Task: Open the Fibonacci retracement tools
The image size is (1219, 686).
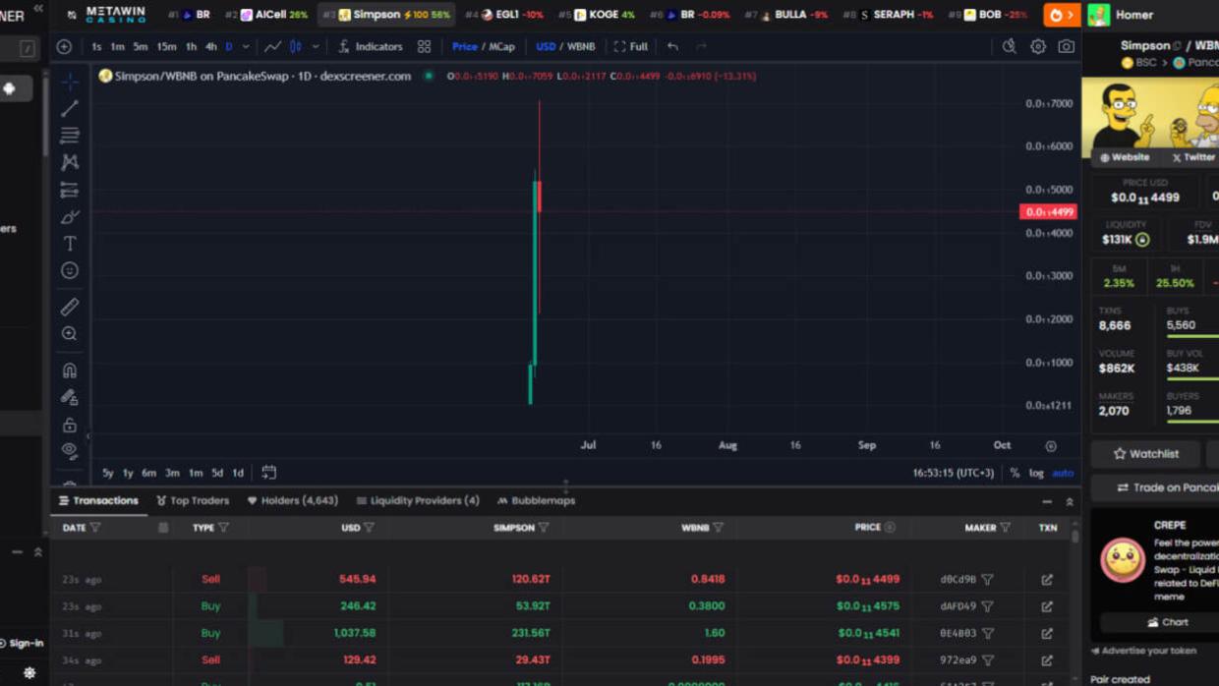Action: point(70,135)
